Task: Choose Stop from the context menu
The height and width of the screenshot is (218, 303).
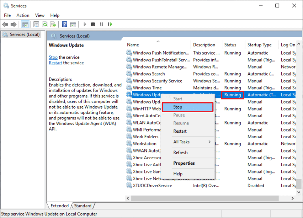Action: pos(188,107)
